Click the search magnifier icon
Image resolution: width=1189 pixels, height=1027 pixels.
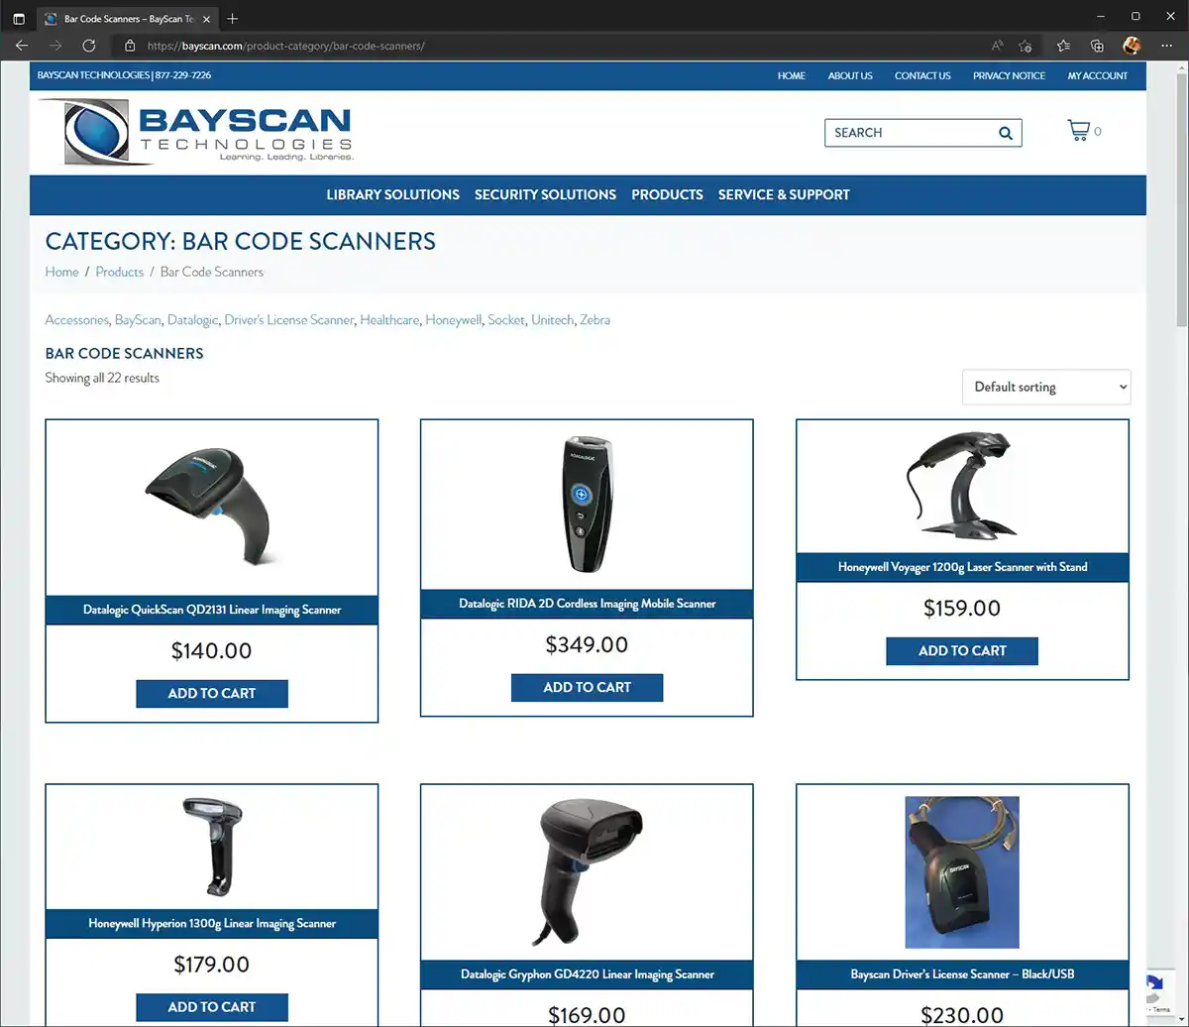[x=1005, y=133]
